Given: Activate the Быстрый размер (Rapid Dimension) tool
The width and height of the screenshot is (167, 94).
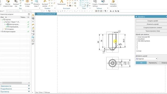Looking at the screenshot, I should pos(45,3).
